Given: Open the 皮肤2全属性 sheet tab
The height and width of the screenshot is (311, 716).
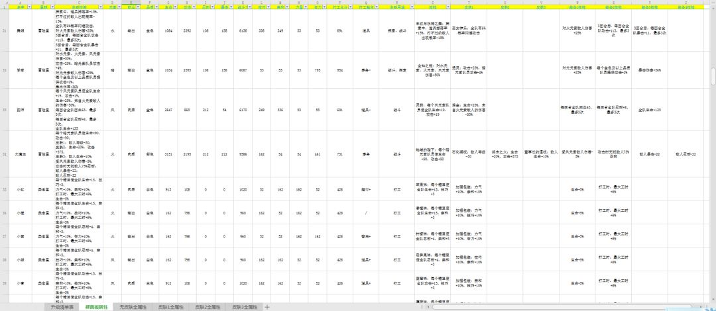Looking at the screenshot, I should click(206, 307).
